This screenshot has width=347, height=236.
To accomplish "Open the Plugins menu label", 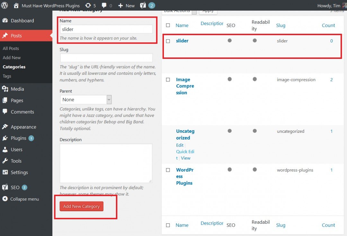I will point(19,138).
